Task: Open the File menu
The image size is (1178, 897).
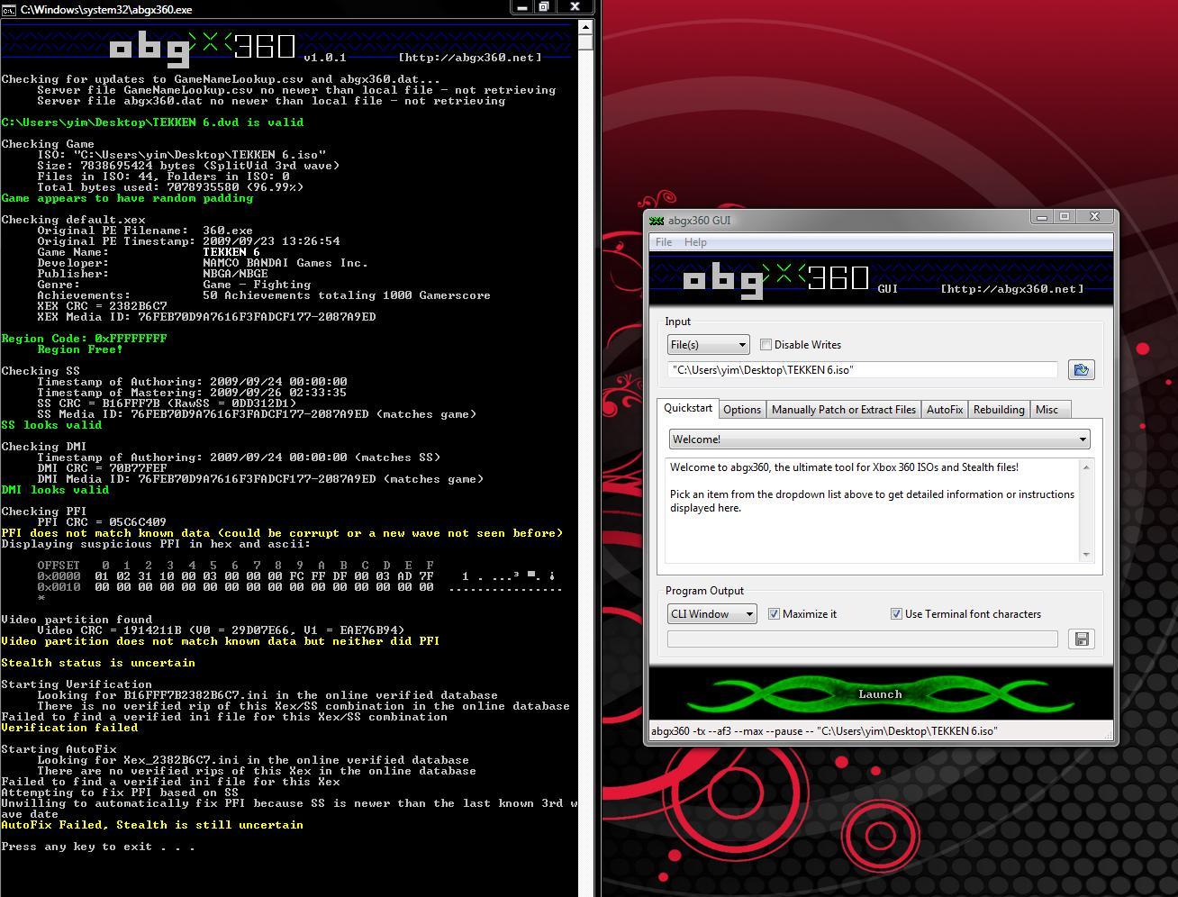Action: (x=664, y=242)
